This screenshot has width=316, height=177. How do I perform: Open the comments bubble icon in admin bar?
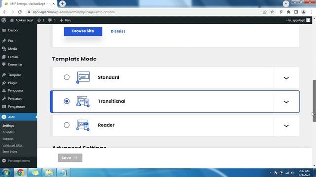50,20
